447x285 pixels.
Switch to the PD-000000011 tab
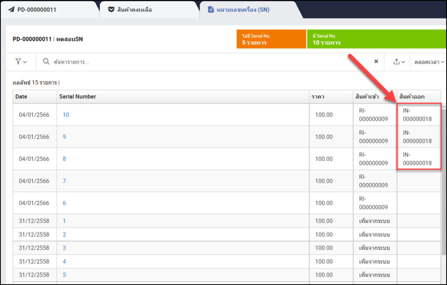(x=37, y=10)
